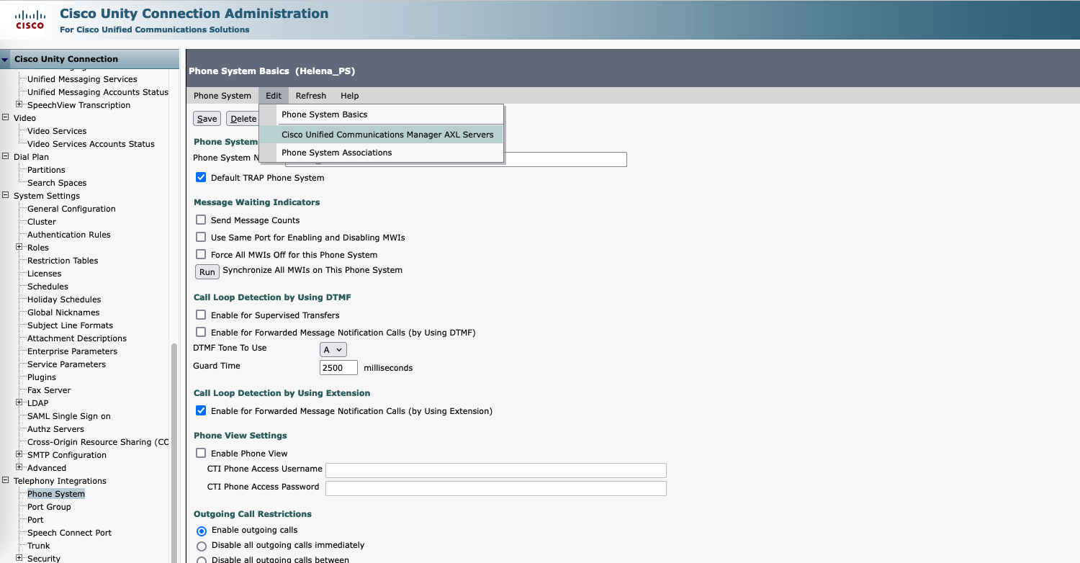The image size is (1080, 563).
Task: Collapse the System Settings section
Action: pyautogui.click(x=6, y=196)
